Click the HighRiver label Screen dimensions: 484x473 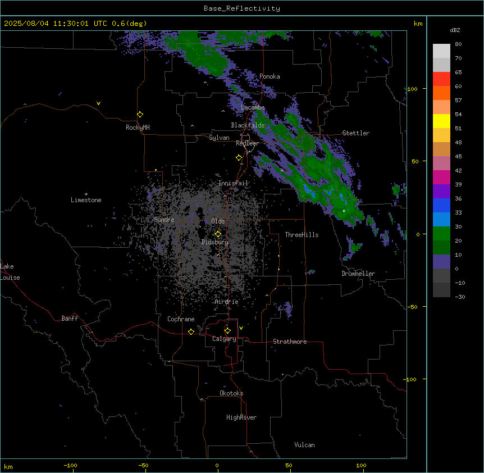tap(241, 417)
